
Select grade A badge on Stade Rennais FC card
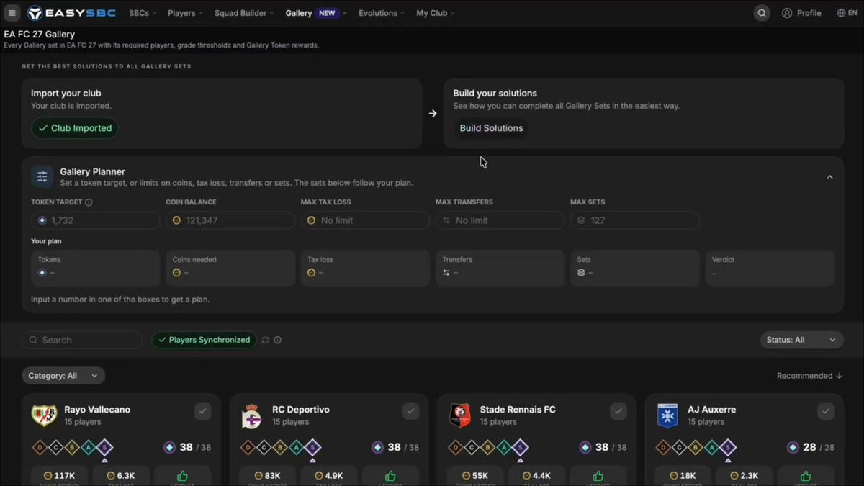(x=504, y=448)
